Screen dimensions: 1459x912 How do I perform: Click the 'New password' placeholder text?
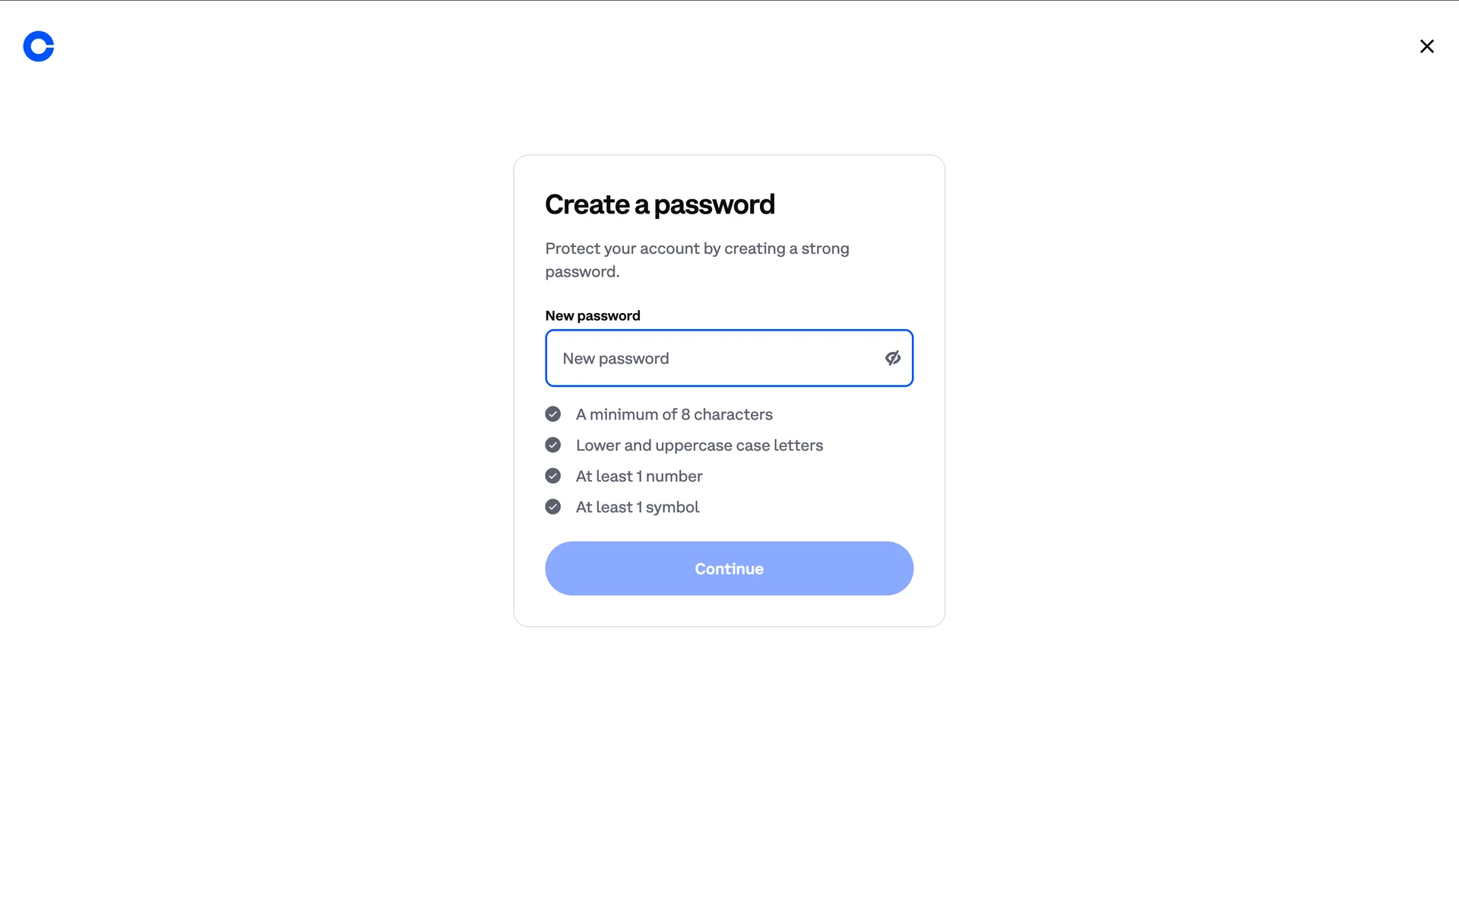pos(616,359)
